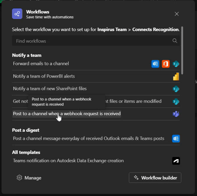197x196 pixels.
Task: Click SharePoint icon on new SharePoint files row
Action: point(176,89)
